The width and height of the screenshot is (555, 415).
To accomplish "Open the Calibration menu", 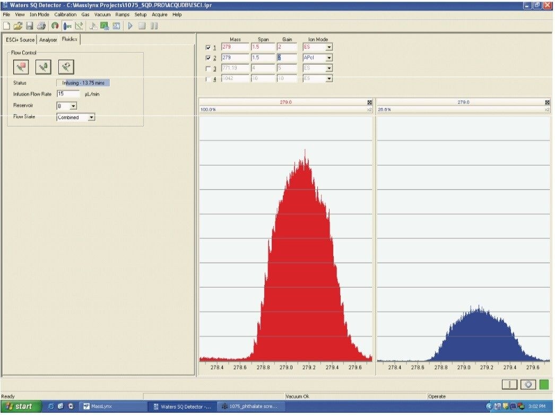I will [65, 14].
